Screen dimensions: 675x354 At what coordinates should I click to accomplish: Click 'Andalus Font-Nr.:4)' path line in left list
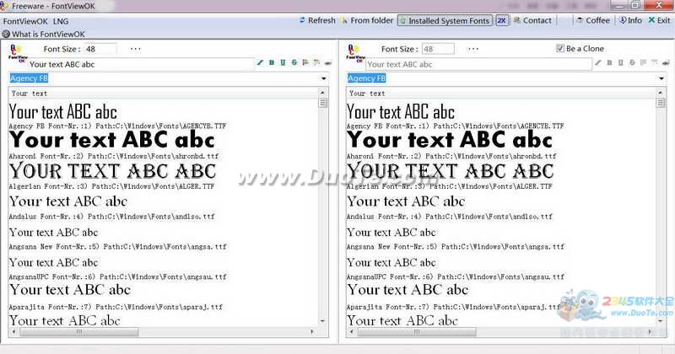112,217
